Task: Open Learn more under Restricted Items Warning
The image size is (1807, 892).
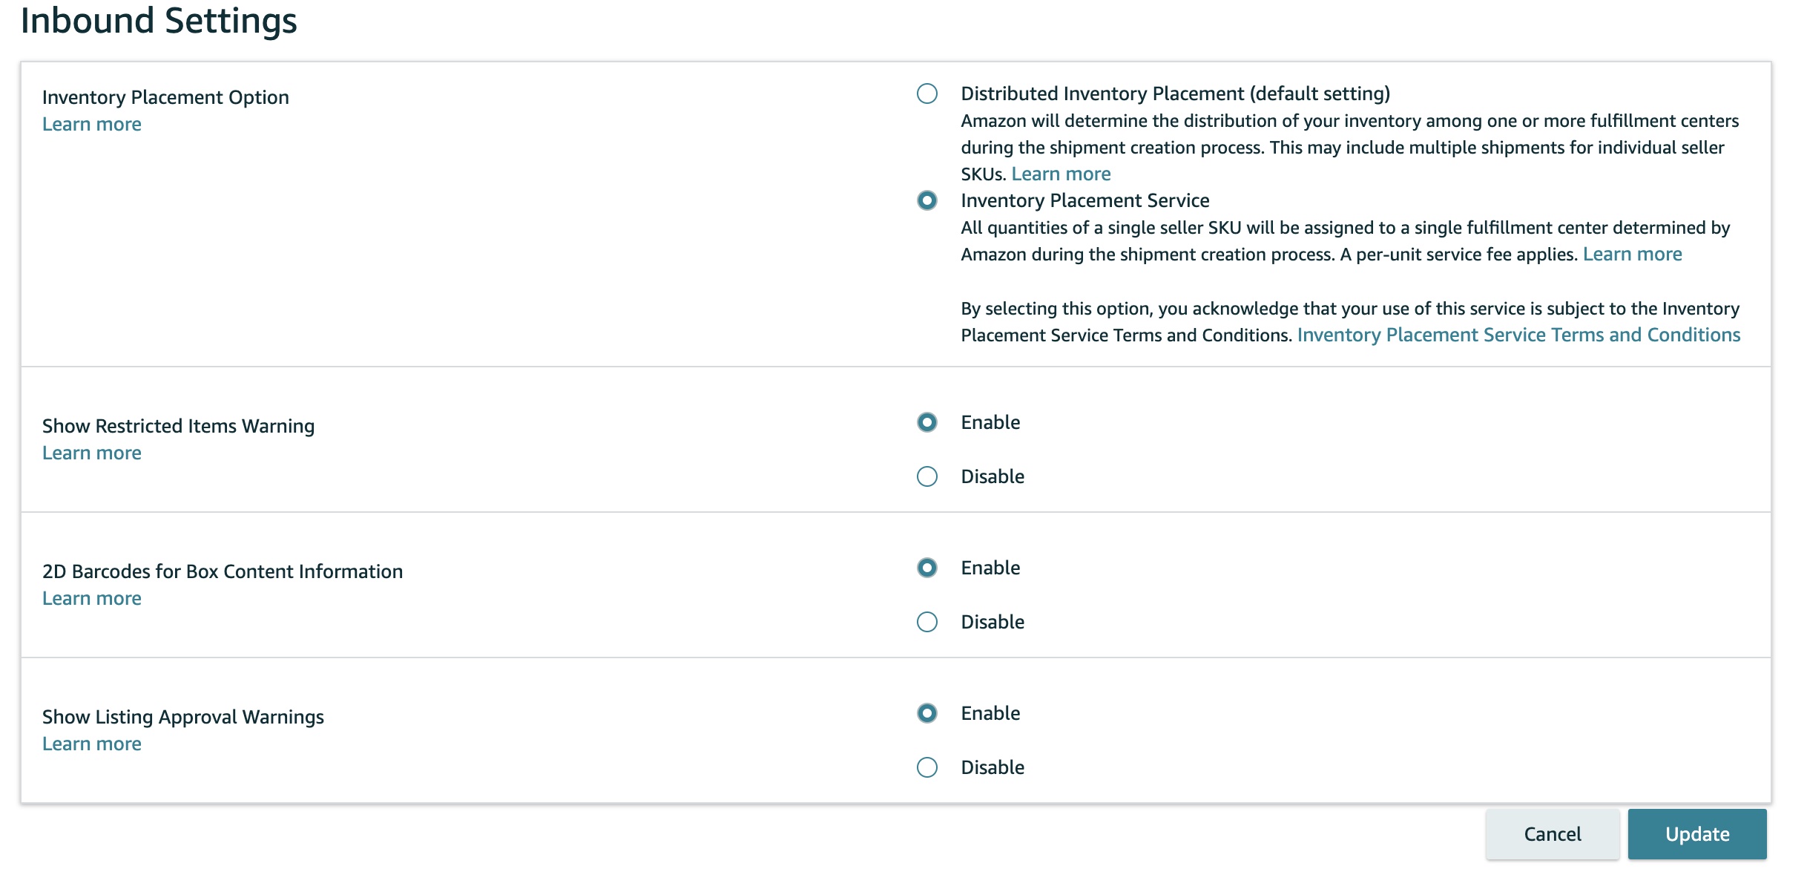Action: 92,453
